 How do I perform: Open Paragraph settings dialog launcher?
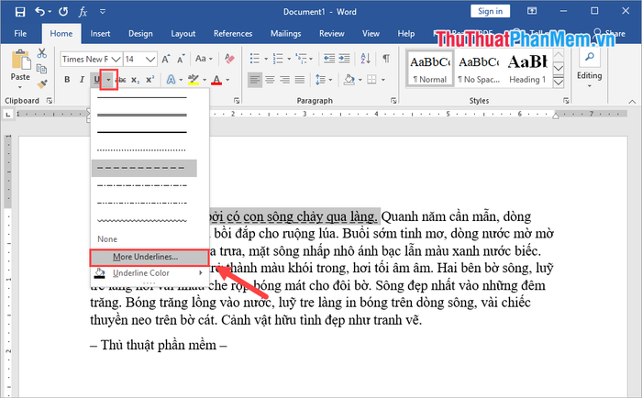coord(393,100)
